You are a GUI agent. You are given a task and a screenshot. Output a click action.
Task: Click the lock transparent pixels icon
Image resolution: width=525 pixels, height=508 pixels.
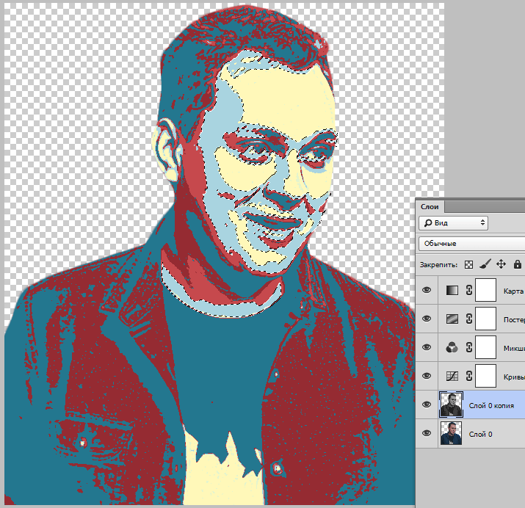pyautogui.click(x=468, y=265)
